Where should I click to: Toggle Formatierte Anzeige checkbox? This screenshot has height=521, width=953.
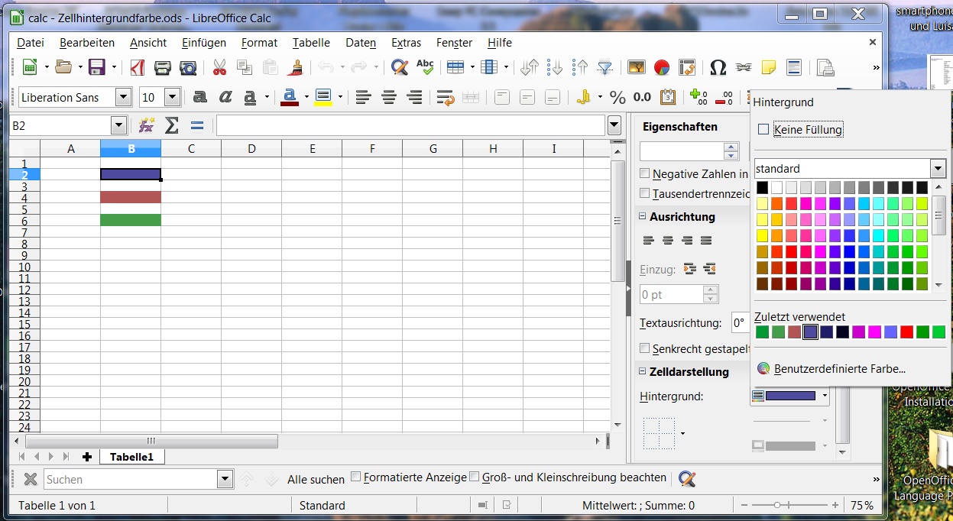(355, 477)
